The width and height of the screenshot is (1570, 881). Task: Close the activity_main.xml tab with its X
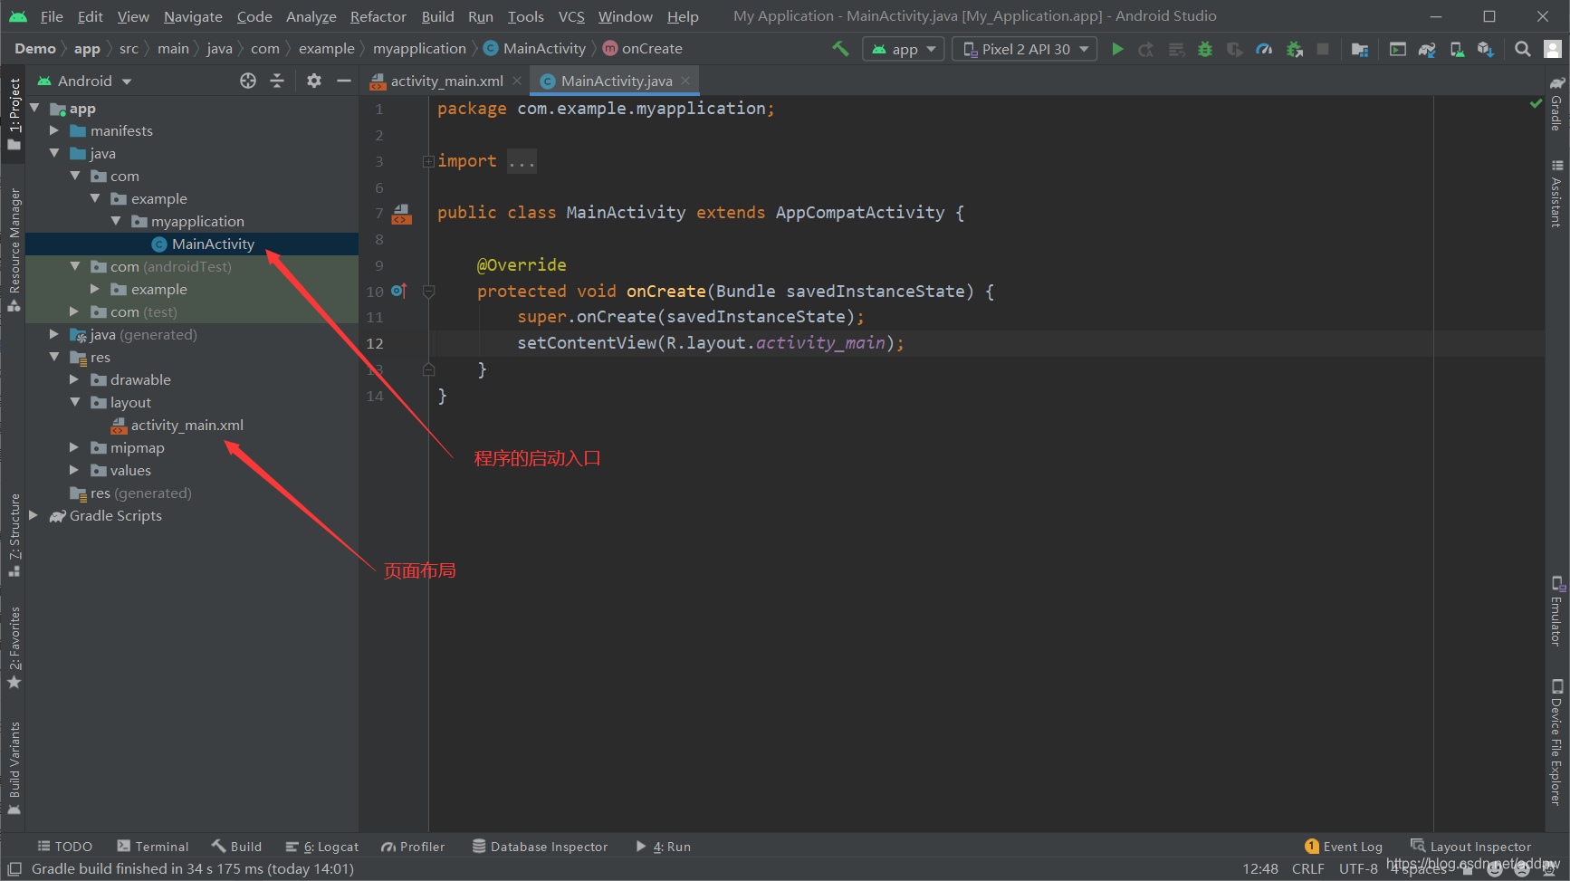[x=517, y=81]
